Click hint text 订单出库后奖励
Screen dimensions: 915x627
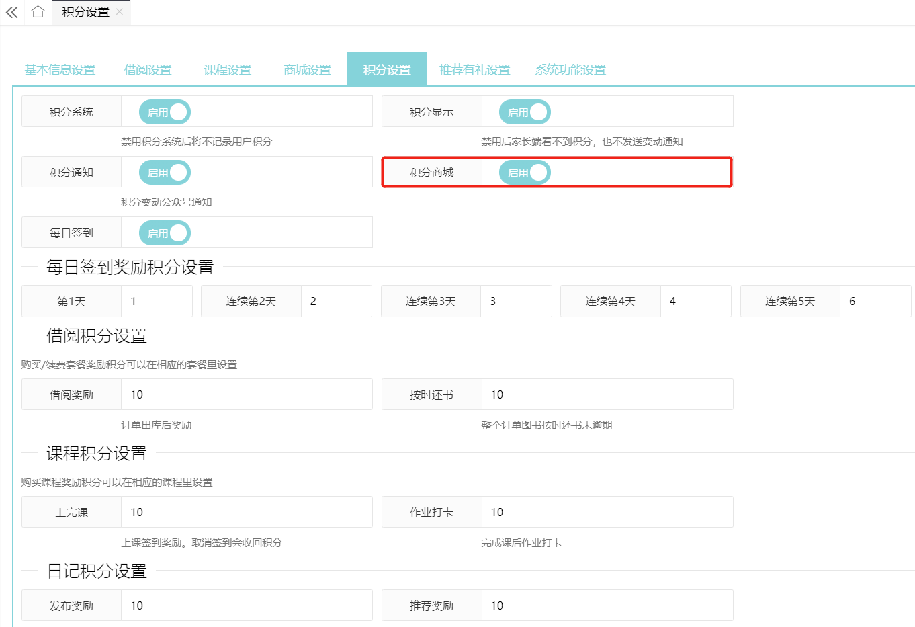click(157, 425)
